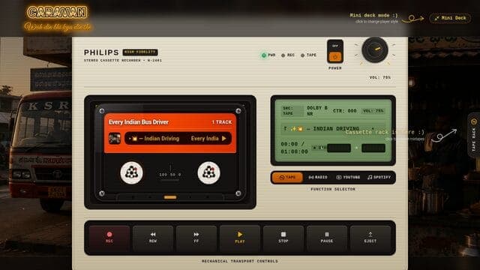Click the tape counter '100 50 0' scale
Screen dimensions: 480x270
pos(170,175)
